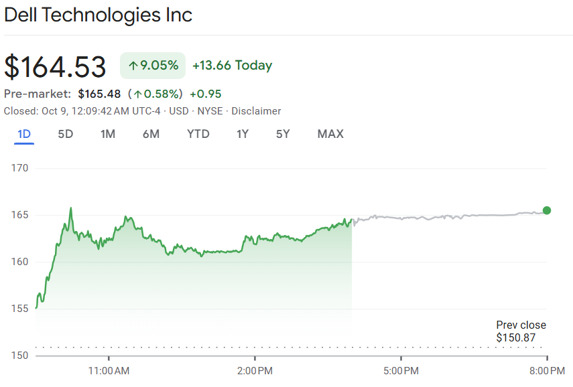This screenshot has width=573, height=387.
Task: Click the Dell Technologies Inc title
Action: 99,15
